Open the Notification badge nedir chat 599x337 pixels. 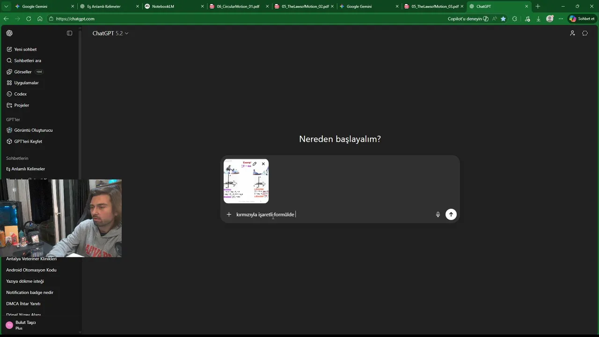point(30,293)
